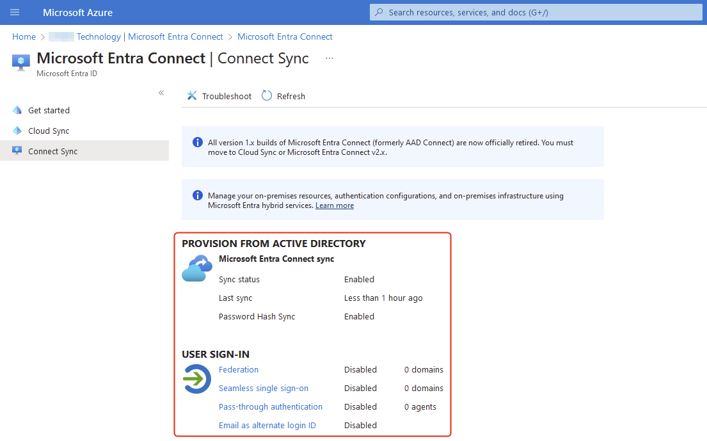Go to Home in the breadcrumb
707x441 pixels.
pos(24,36)
